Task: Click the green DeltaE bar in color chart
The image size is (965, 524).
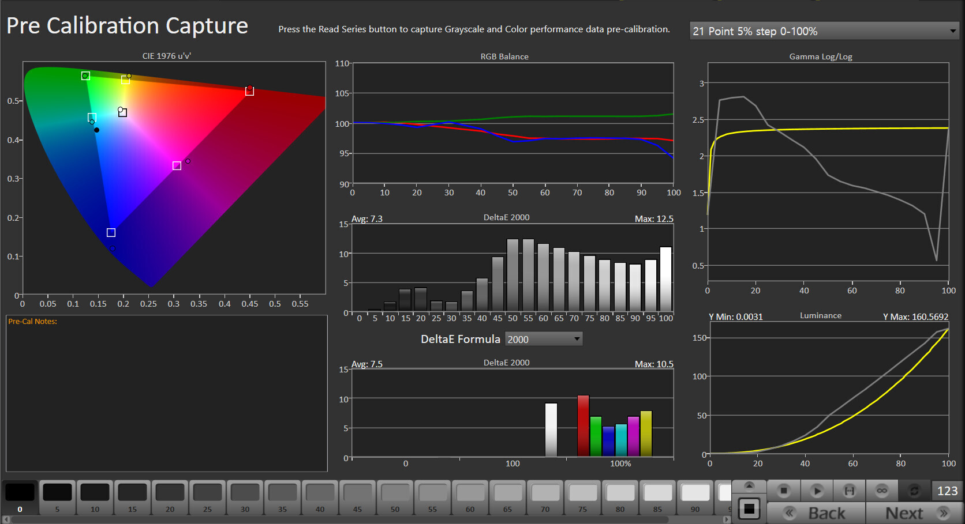Action: point(596,436)
